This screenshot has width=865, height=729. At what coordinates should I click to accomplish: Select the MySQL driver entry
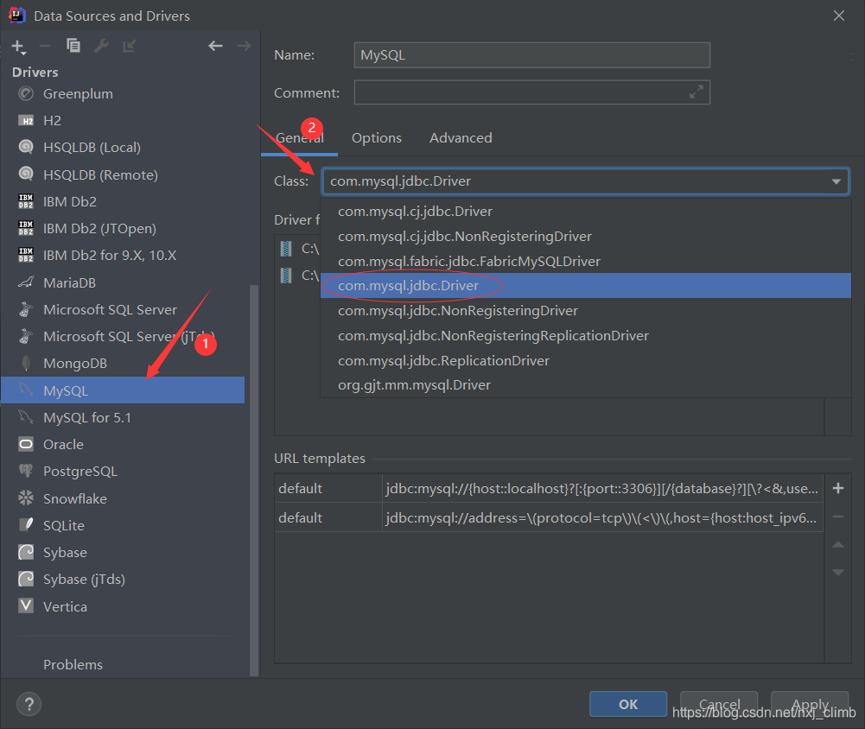point(123,390)
